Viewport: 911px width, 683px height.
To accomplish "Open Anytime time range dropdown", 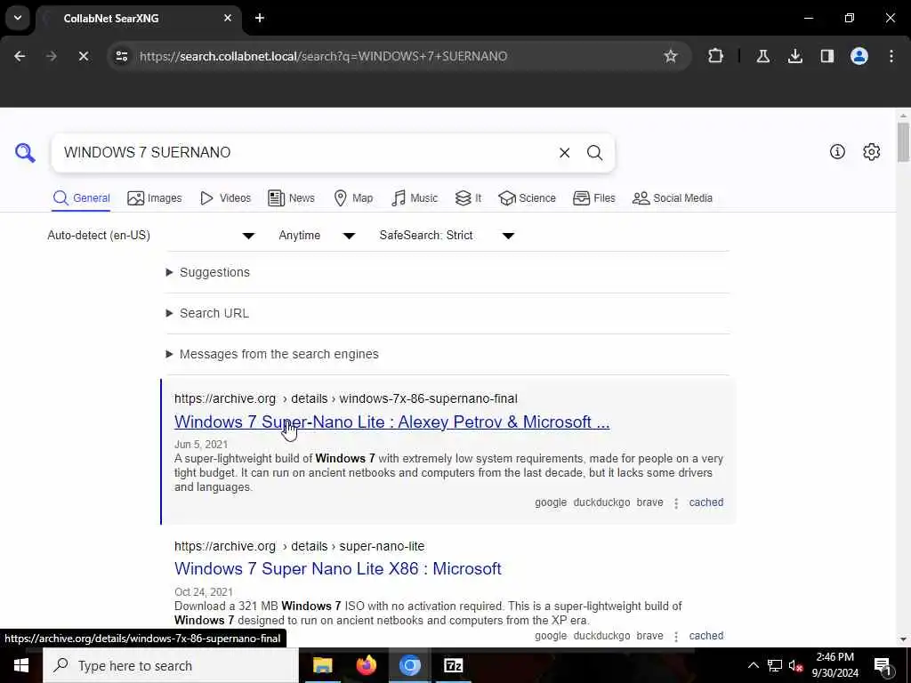I will coord(318,235).
